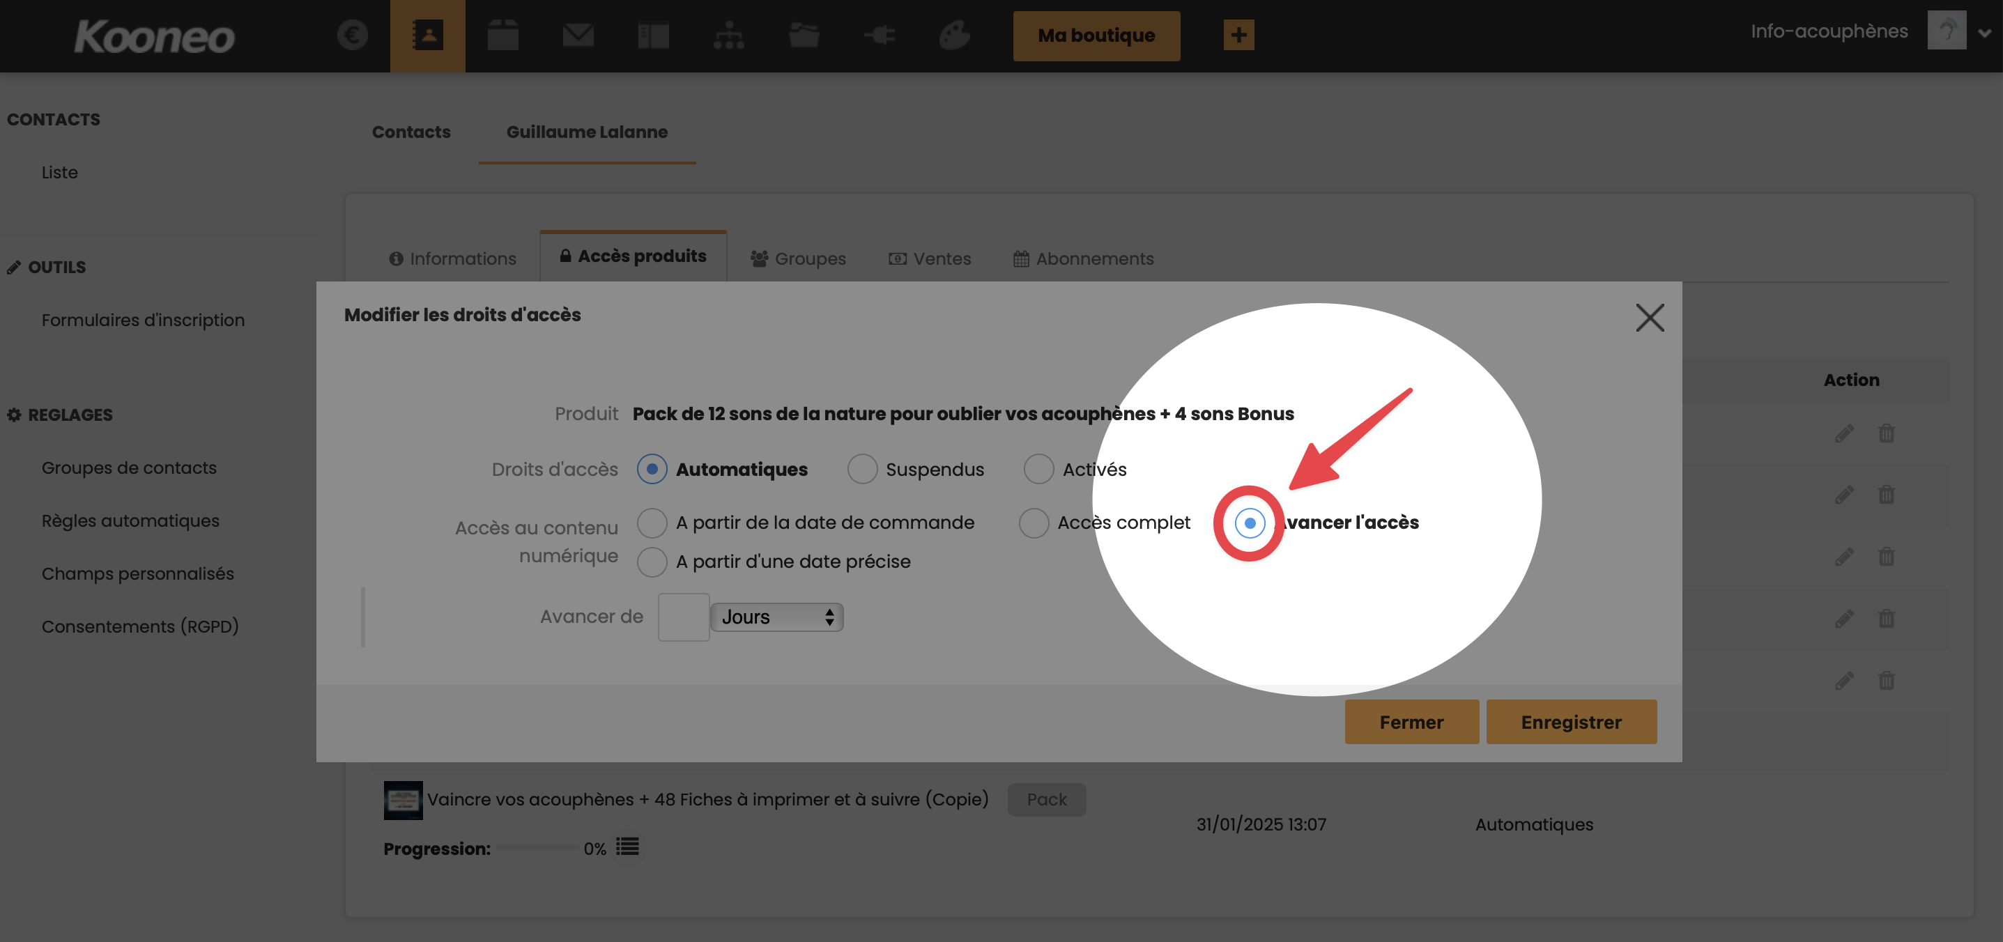The image size is (2003, 942).
Task: Select the Automatiques radio button
Action: [x=652, y=470]
